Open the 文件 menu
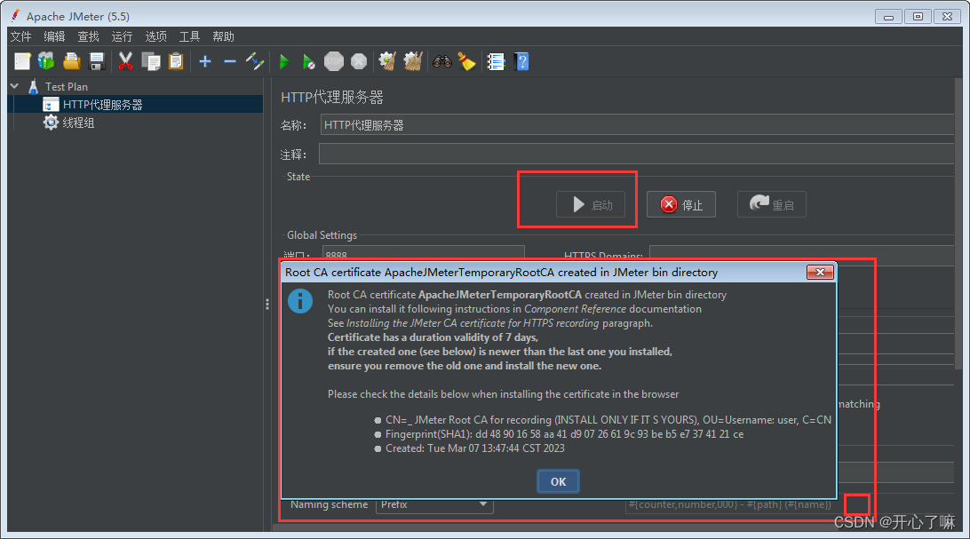 [x=20, y=36]
